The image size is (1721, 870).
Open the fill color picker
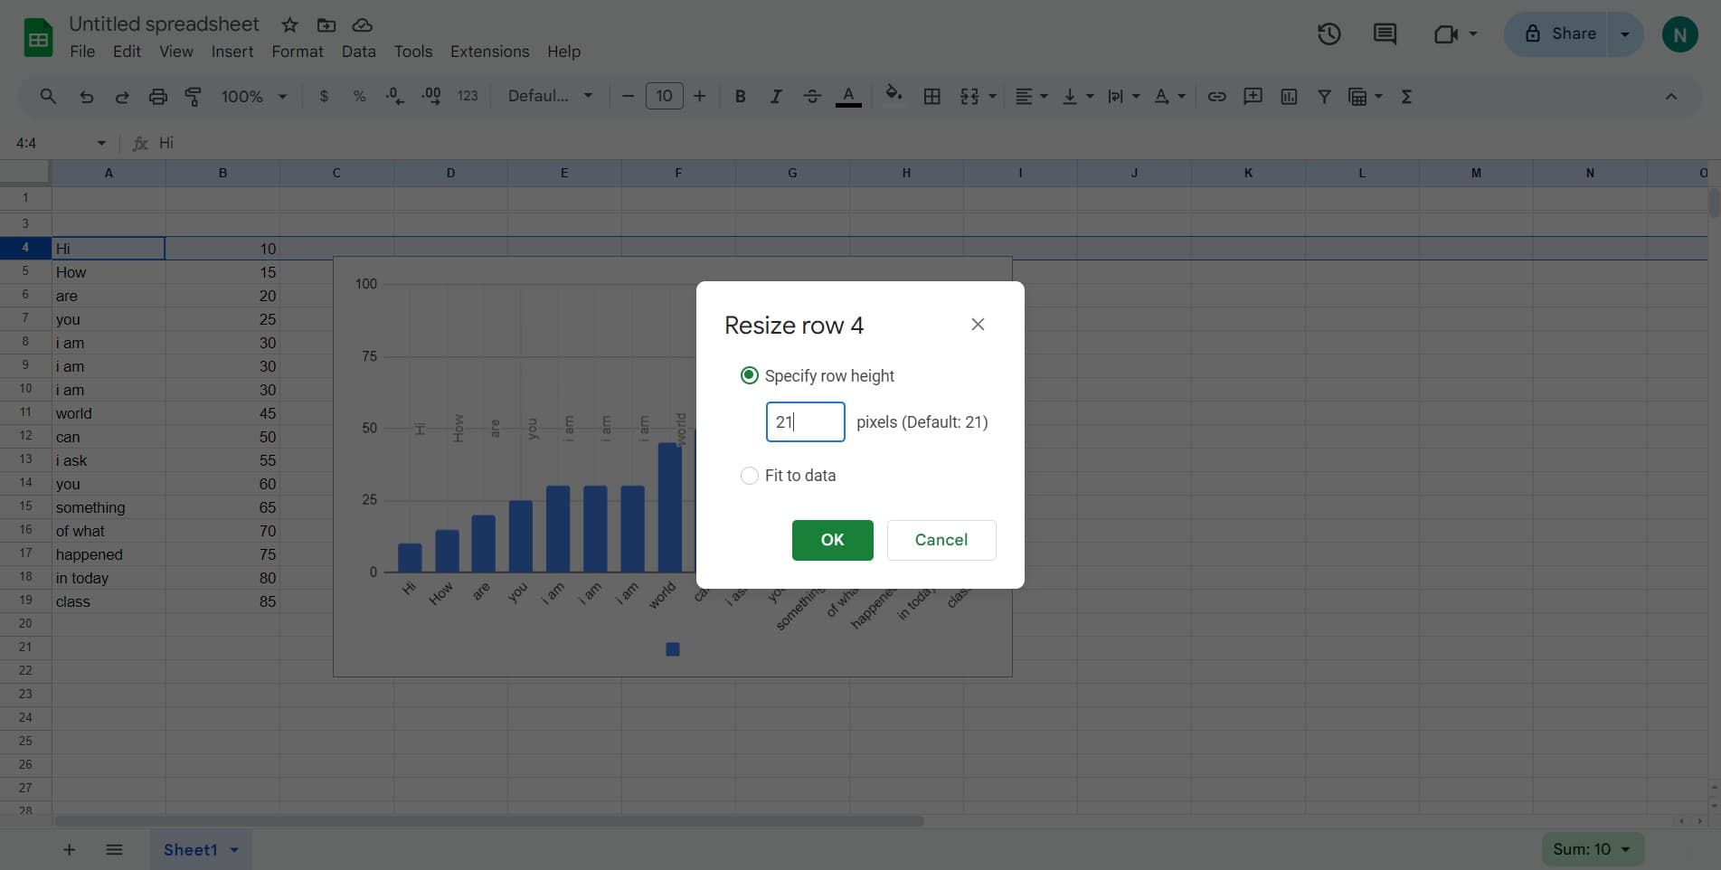(x=894, y=97)
